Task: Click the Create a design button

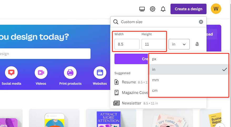Action: point(188,9)
